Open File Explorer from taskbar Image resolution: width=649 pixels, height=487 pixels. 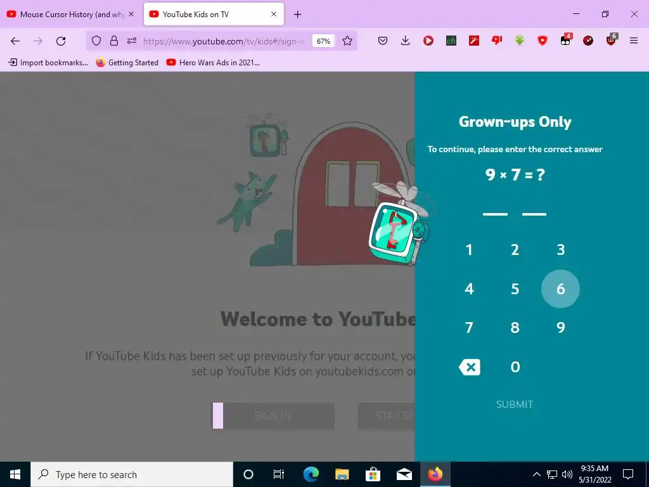342,474
